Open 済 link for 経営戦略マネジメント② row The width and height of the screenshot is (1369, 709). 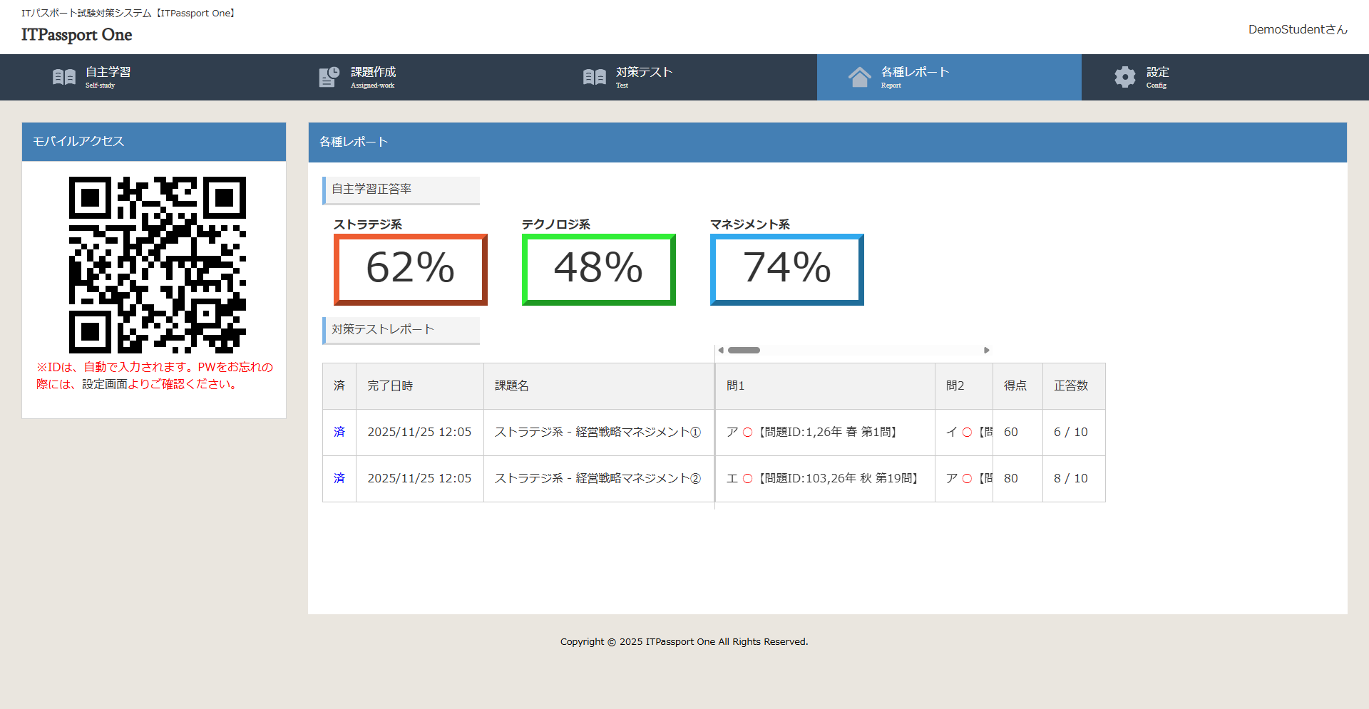pos(339,478)
